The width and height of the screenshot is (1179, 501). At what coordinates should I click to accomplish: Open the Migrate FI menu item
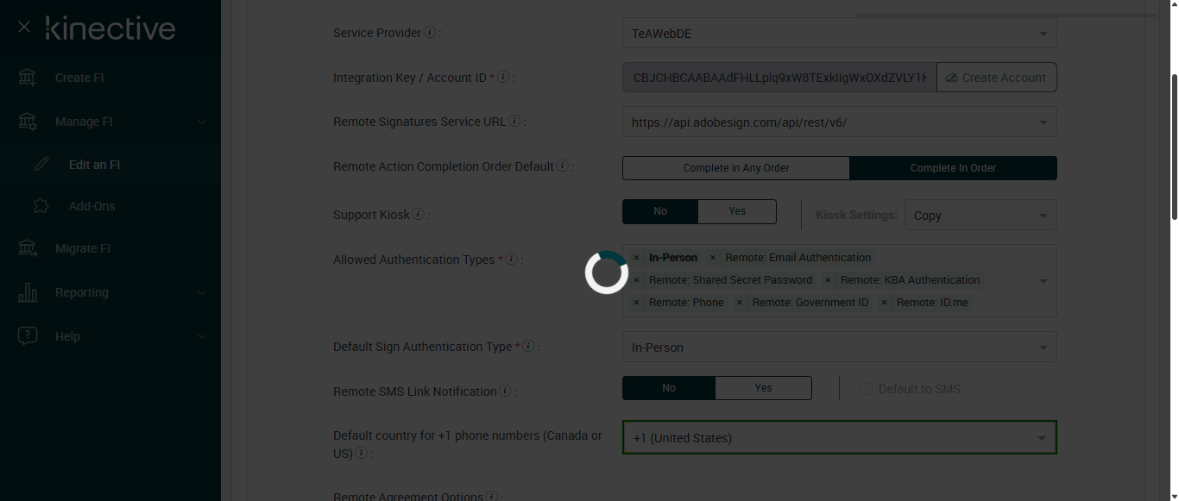pos(83,248)
